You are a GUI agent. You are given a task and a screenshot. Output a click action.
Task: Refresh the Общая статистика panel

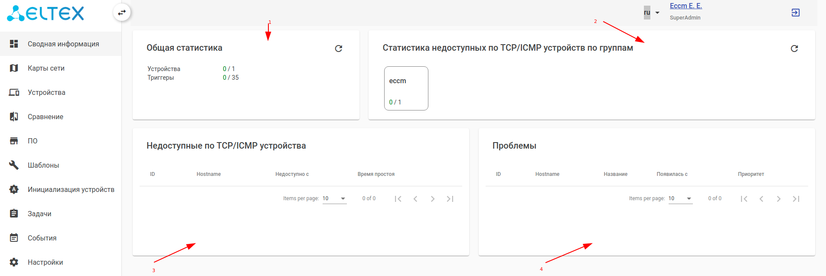coord(339,49)
